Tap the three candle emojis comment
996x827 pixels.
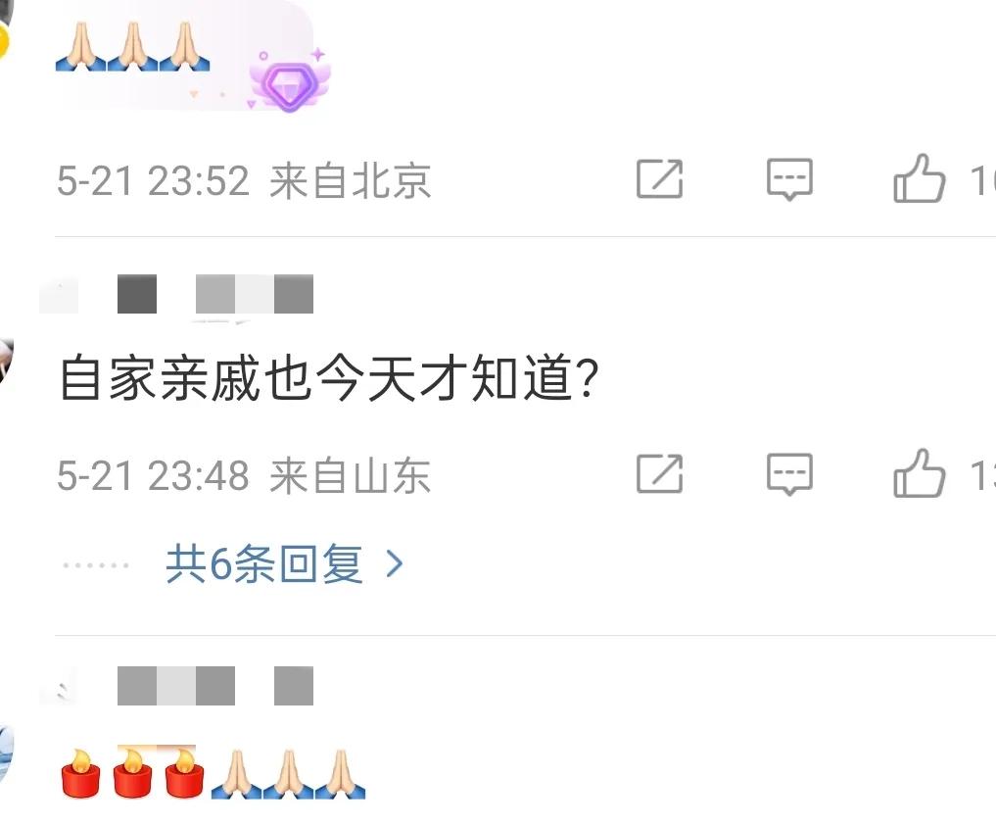[x=213, y=773]
